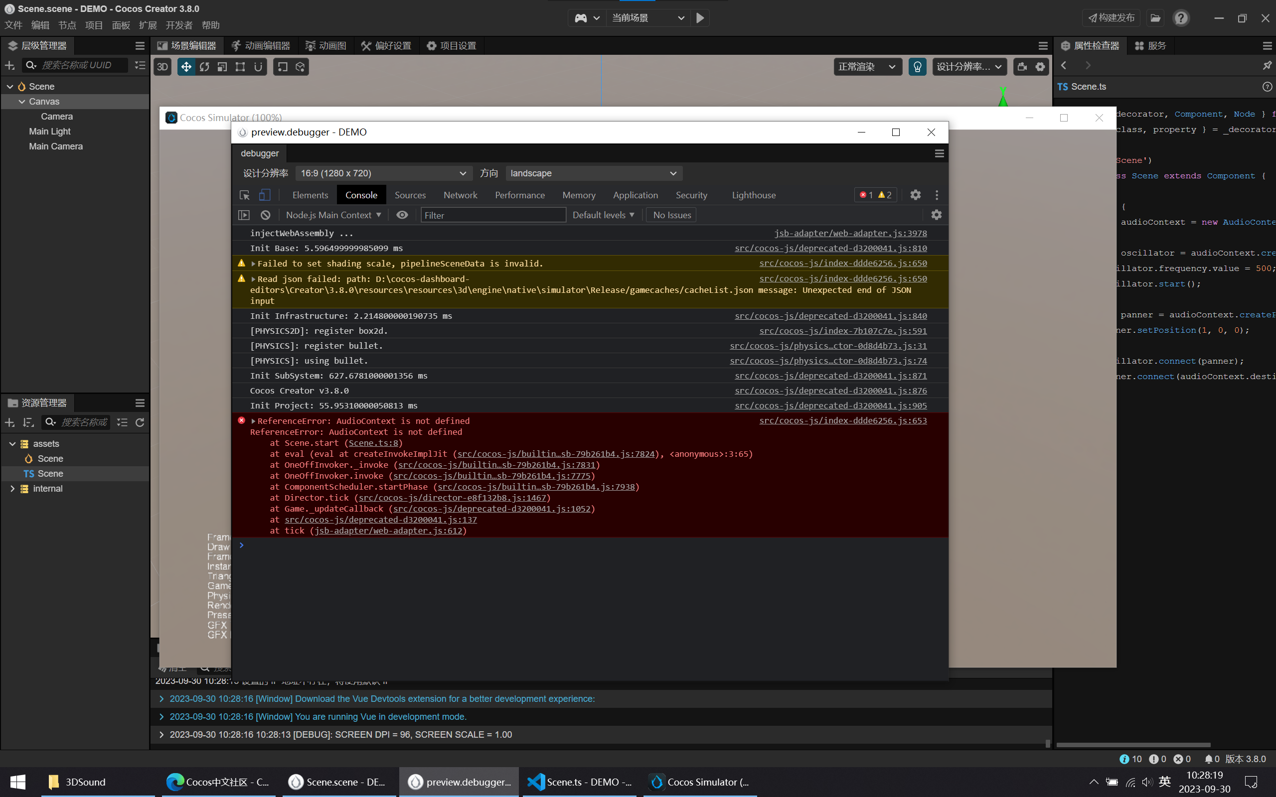Open the 16:9 design resolution dropdown
Screen dimensions: 1276x797
[383, 173]
